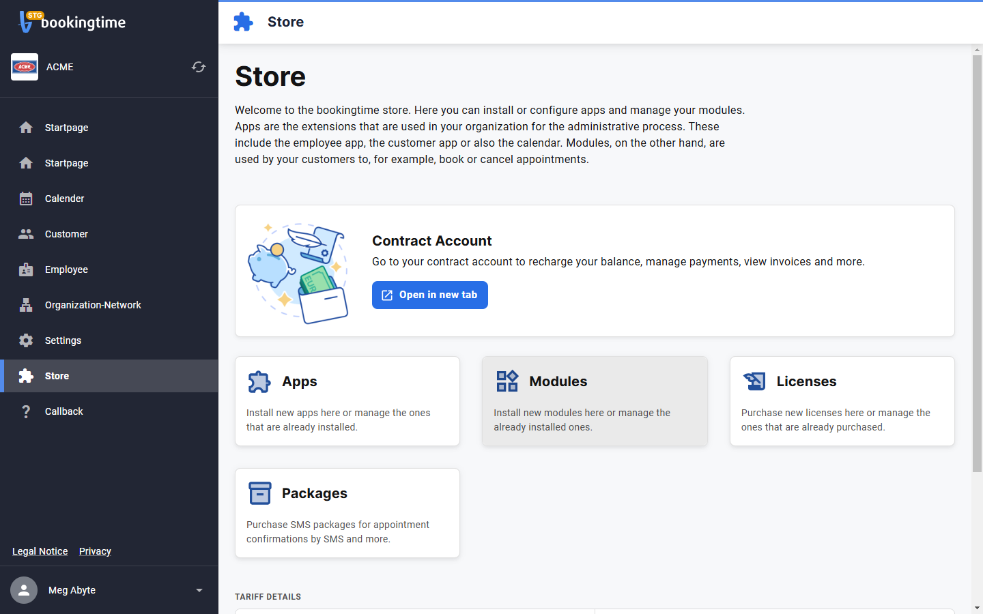This screenshot has height=614, width=983.
Task: Click the piggy bank Contract Account illustration
Action: 298,272
